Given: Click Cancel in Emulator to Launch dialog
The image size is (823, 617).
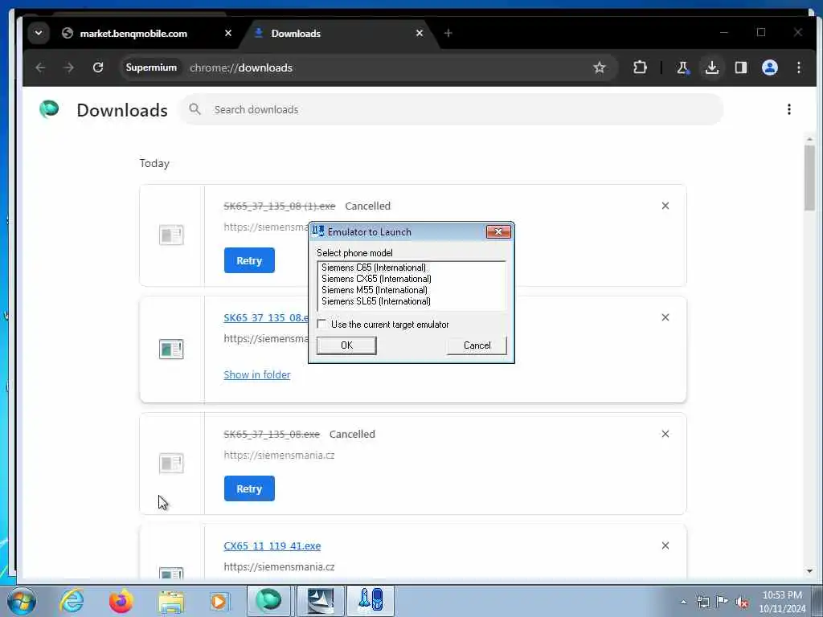Looking at the screenshot, I should pyautogui.click(x=477, y=345).
